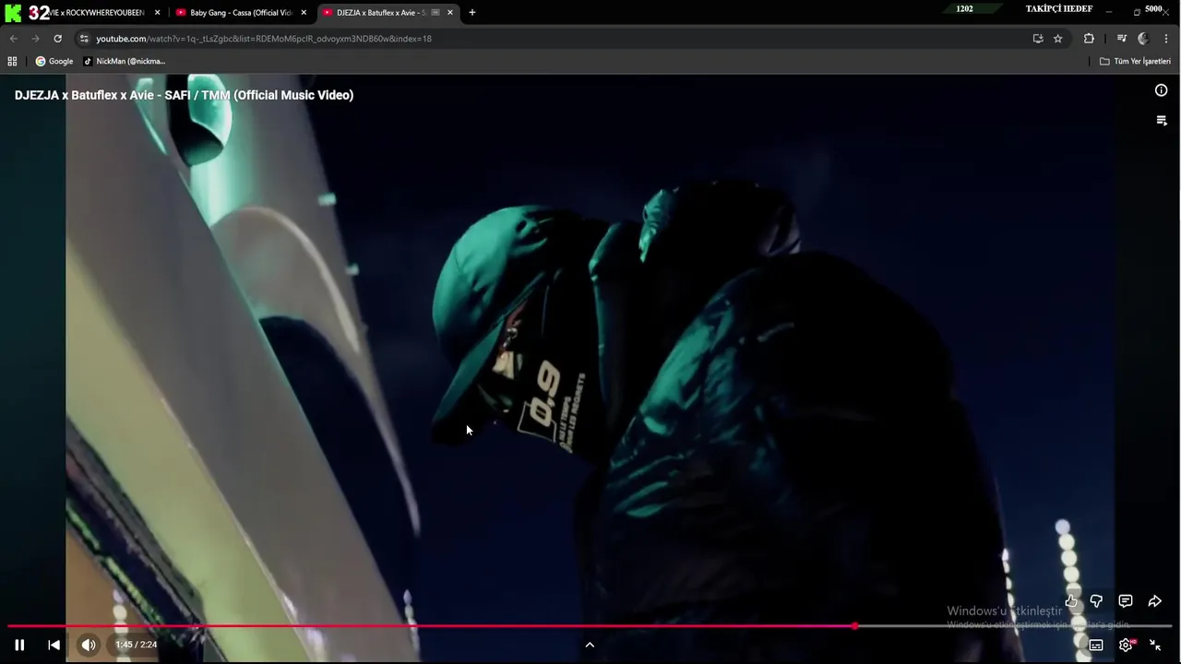Open the video info icon
The width and height of the screenshot is (1181, 664).
pyautogui.click(x=1161, y=90)
